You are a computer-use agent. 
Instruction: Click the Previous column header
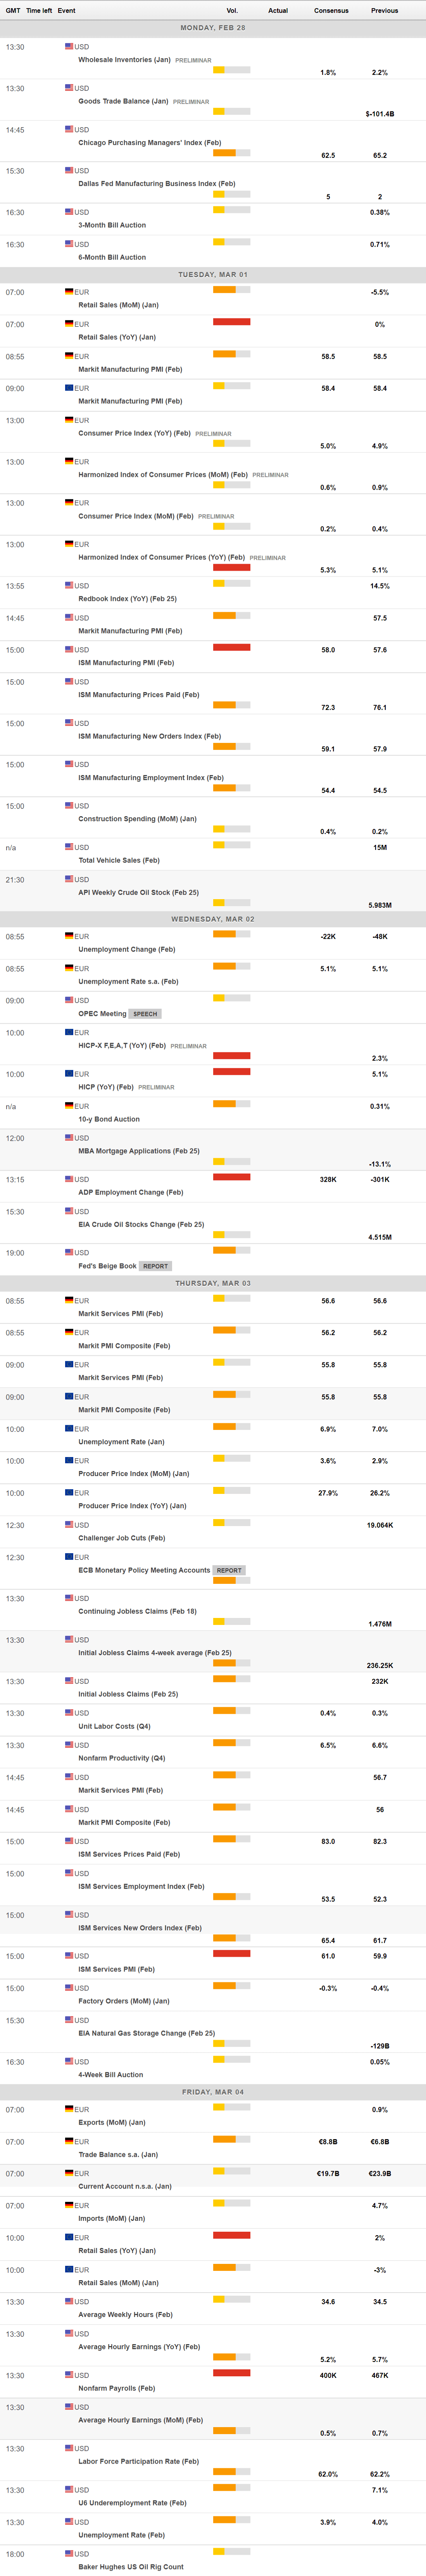(x=384, y=10)
